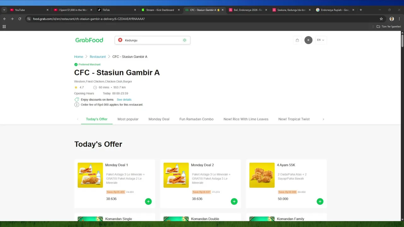Add 4 Ayam 55K with plus button

tap(320, 201)
